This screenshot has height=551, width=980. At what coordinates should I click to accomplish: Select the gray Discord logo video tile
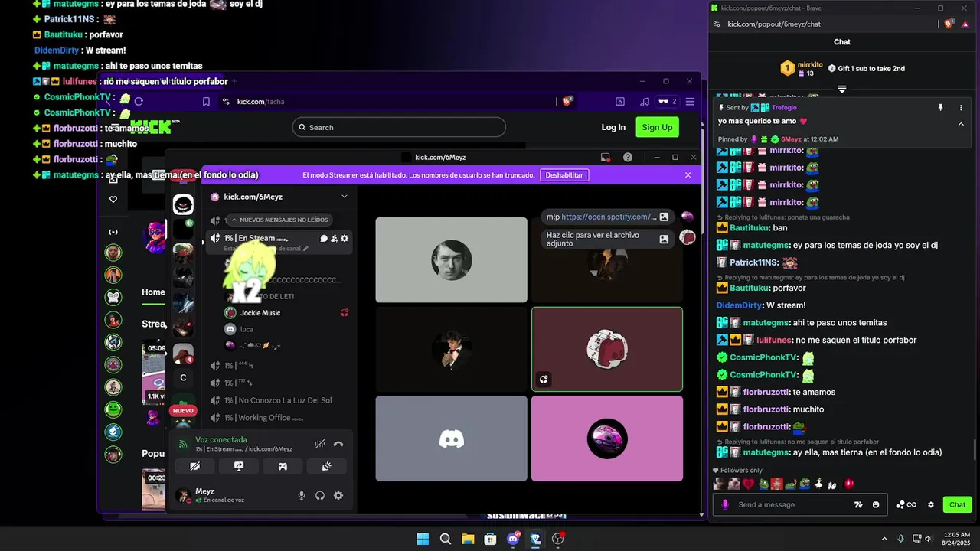tap(452, 439)
